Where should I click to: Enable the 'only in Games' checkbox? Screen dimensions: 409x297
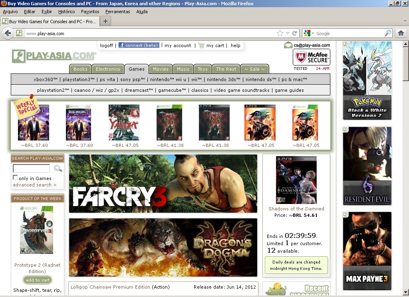pyautogui.click(x=15, y=178)
